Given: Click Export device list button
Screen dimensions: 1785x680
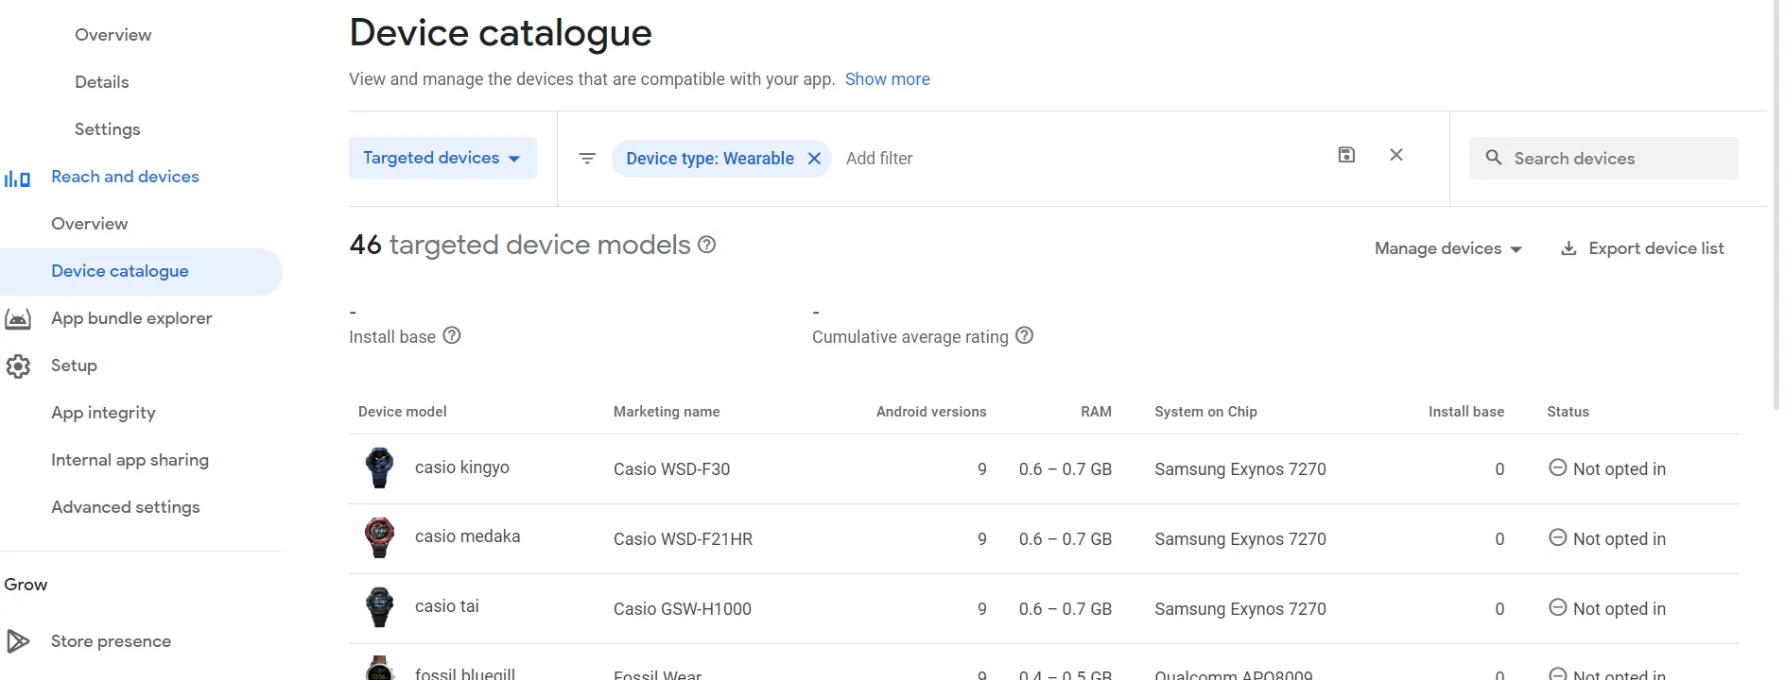Looking at the screenshot, I should tap(1642, 248).
